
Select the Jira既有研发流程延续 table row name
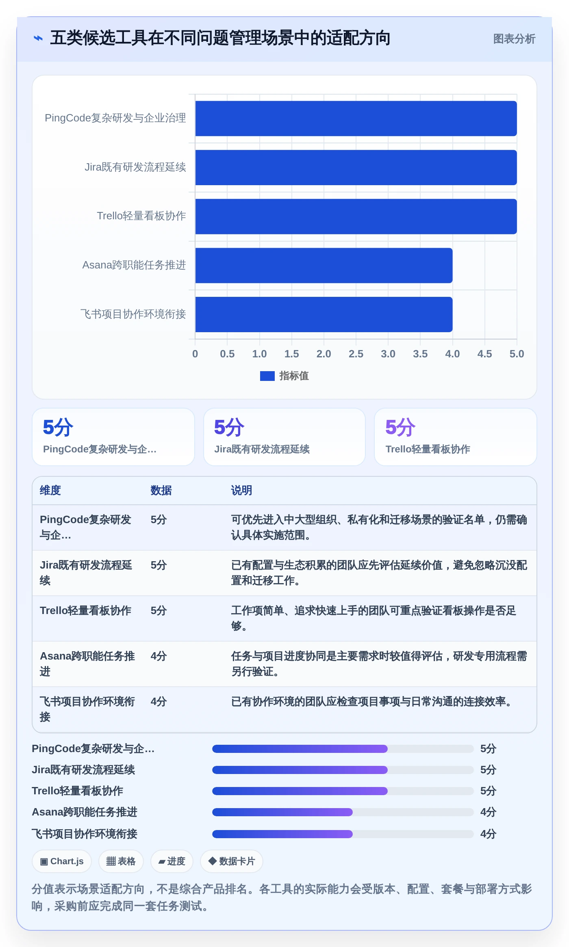[86, 573]
